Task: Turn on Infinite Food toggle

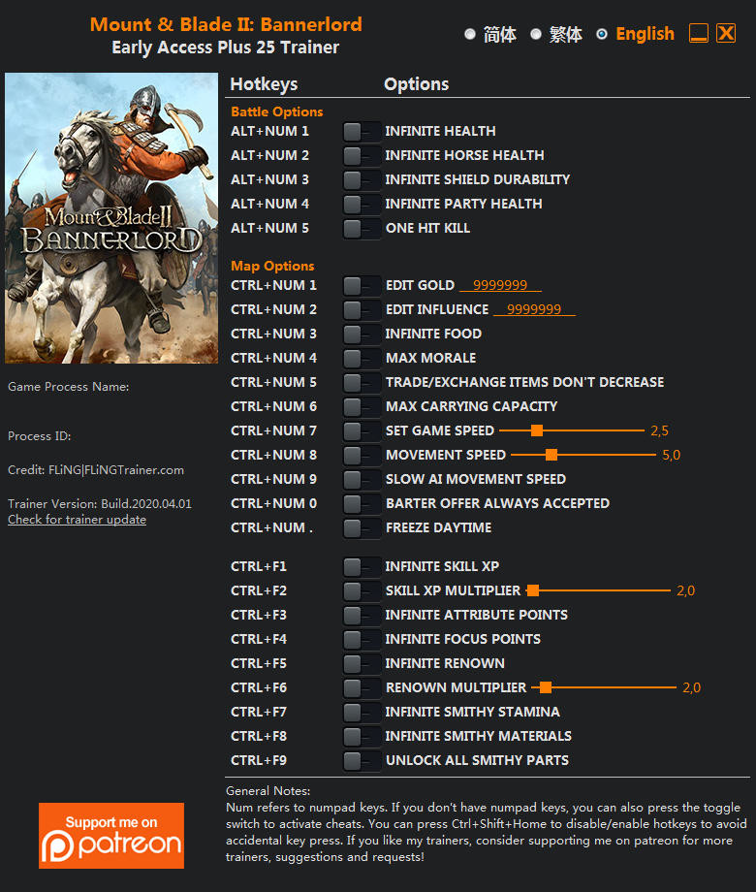Action: [362, 334]
